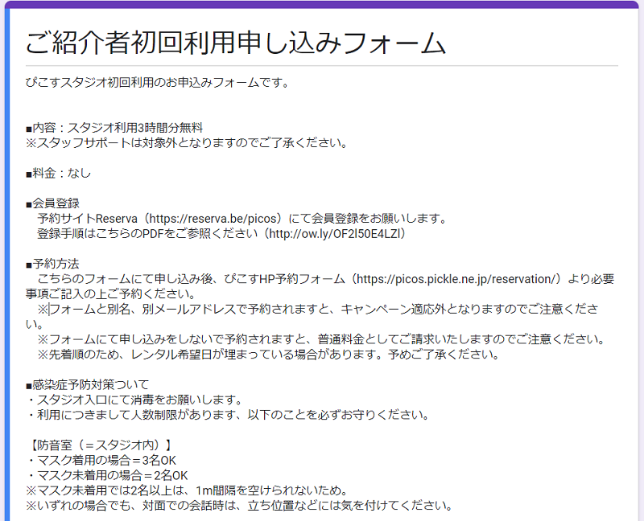Click the form title ご紹介者初回利用申し込みフォーム
Image resolution: width=644 pixels, height=521 pixels.
[236, 43]
